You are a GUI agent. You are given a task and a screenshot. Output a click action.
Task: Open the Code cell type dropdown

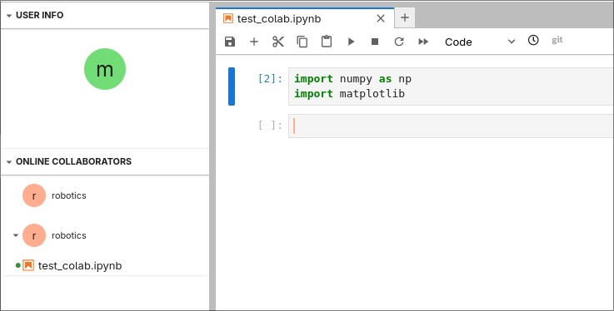pyautogui.click(x=480, y=42)
